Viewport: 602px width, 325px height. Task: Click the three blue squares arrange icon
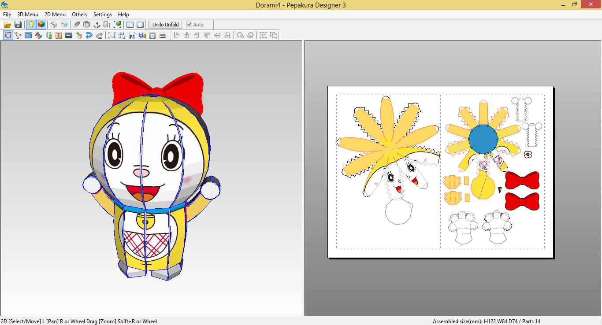[x=122, y=35]
